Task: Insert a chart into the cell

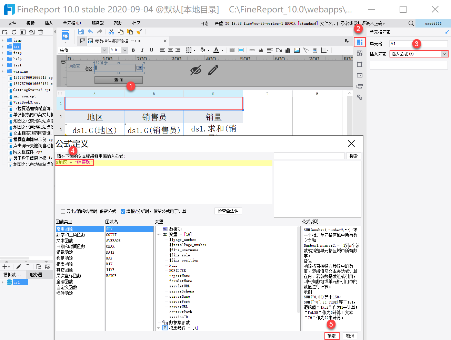Action: coord(288,50)
